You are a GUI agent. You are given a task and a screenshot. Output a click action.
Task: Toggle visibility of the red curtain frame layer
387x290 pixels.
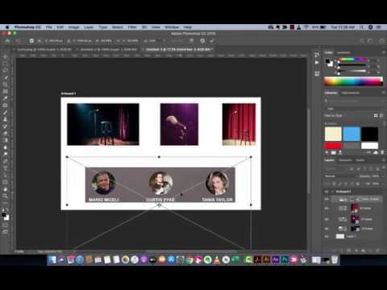327,209
